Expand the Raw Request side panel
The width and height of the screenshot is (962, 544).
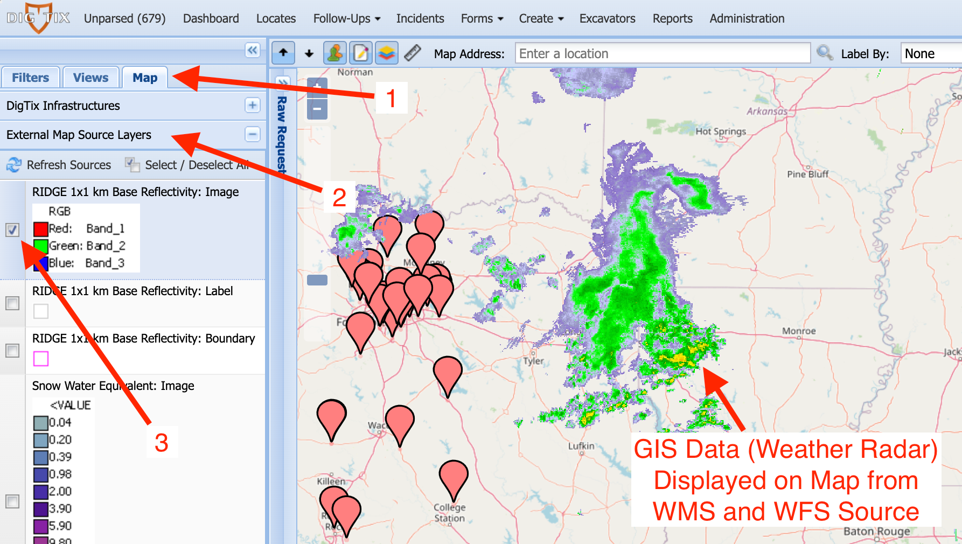click(x=283, y=81)
